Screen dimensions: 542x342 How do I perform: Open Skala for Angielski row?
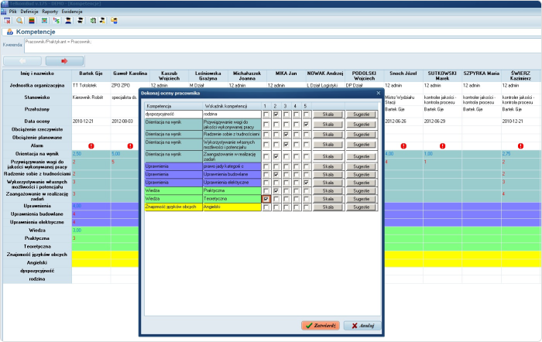point(328,207)
